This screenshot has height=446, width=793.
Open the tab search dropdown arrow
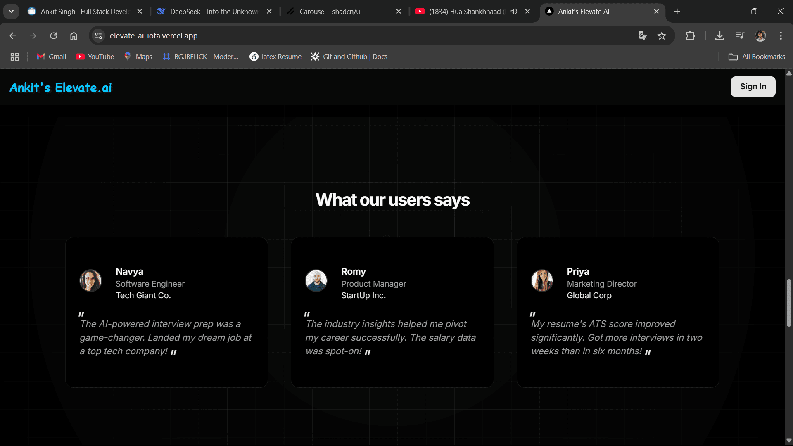pos(11,12)
